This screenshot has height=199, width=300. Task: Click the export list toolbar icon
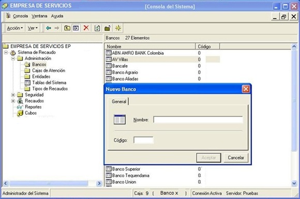[x=108, y=28]
